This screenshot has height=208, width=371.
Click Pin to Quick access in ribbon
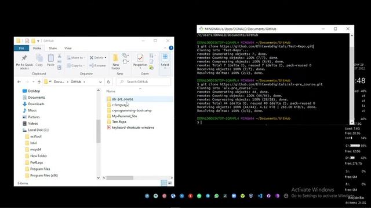(x=24, y=62)
